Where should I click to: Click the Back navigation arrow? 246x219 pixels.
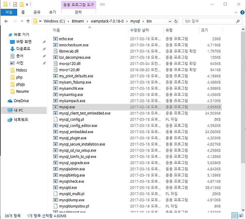(6, 21)
